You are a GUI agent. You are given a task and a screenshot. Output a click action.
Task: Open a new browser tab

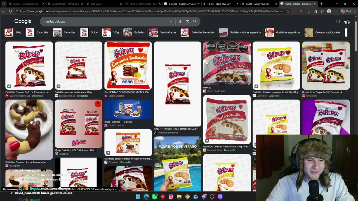pyautogui.click(x=321, y=4)
